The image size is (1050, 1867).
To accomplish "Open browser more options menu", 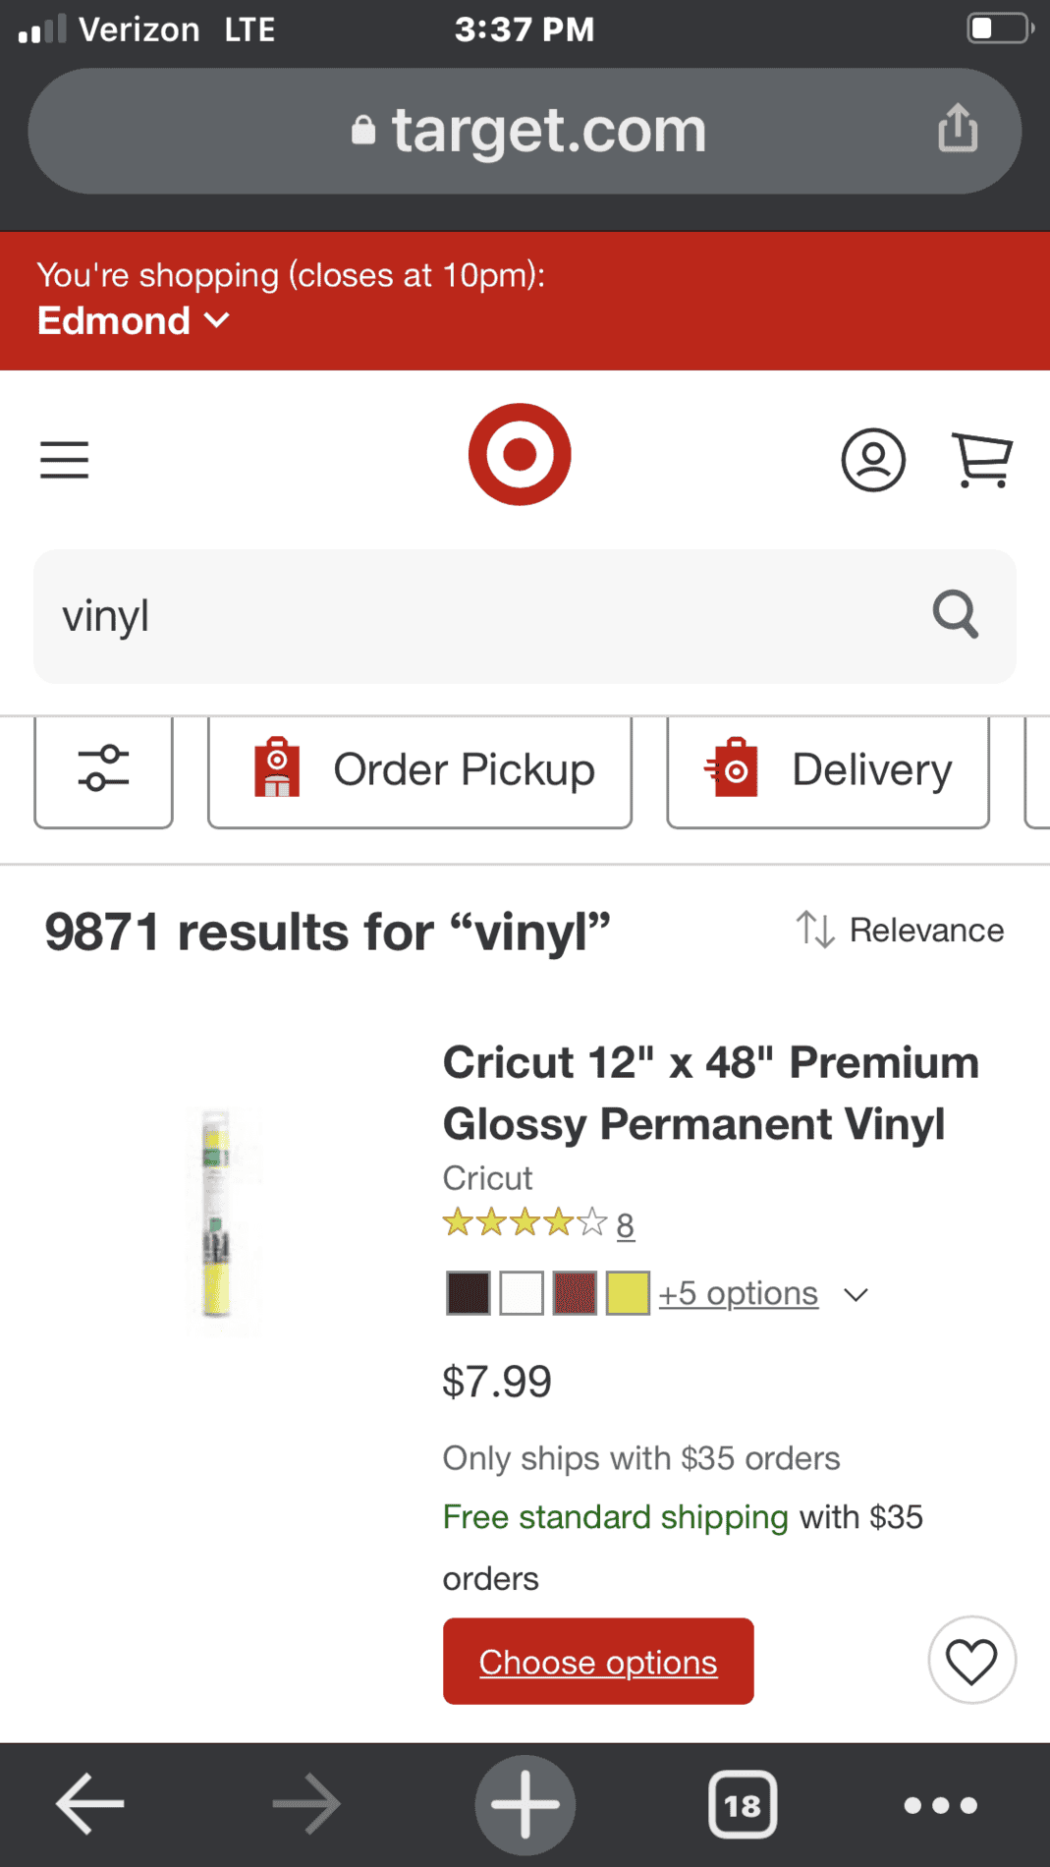I will [940, 1805].
